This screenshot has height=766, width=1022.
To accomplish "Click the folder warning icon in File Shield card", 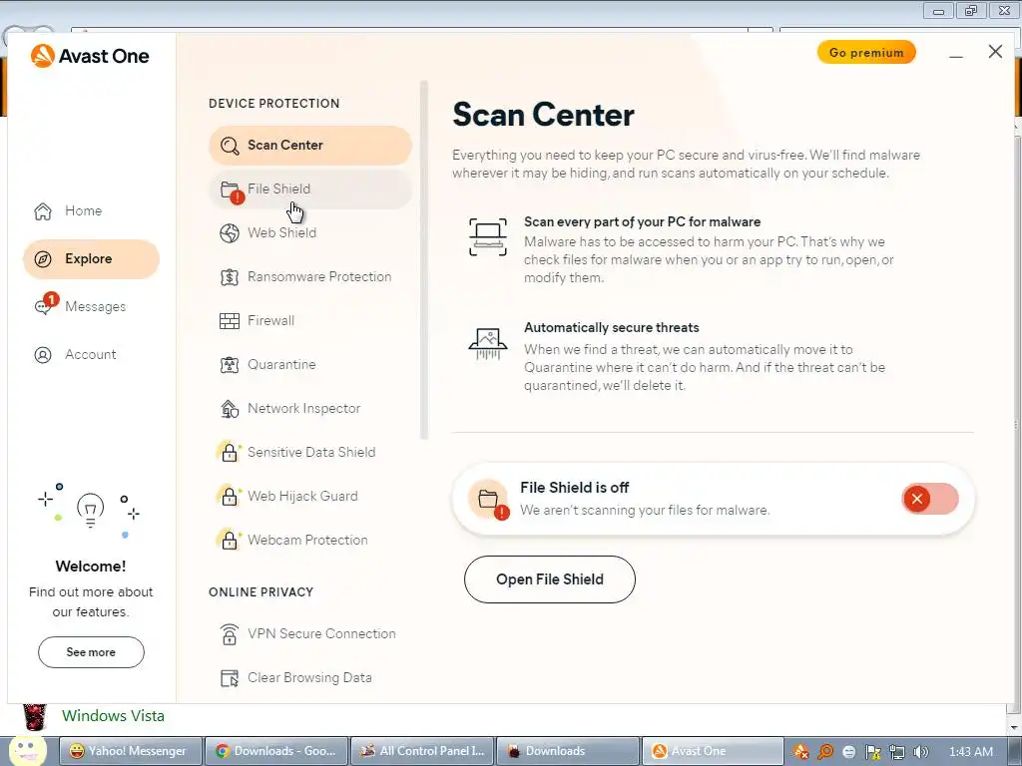I will [x=489, y=500].
